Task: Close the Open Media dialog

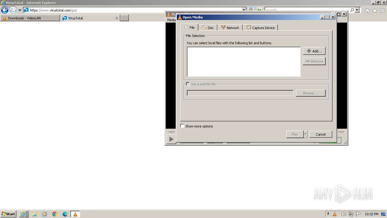Action: coord(333,17)
